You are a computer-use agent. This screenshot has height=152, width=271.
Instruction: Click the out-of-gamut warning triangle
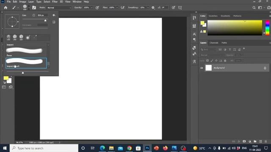pyautogui.click(x=202, y=31)
